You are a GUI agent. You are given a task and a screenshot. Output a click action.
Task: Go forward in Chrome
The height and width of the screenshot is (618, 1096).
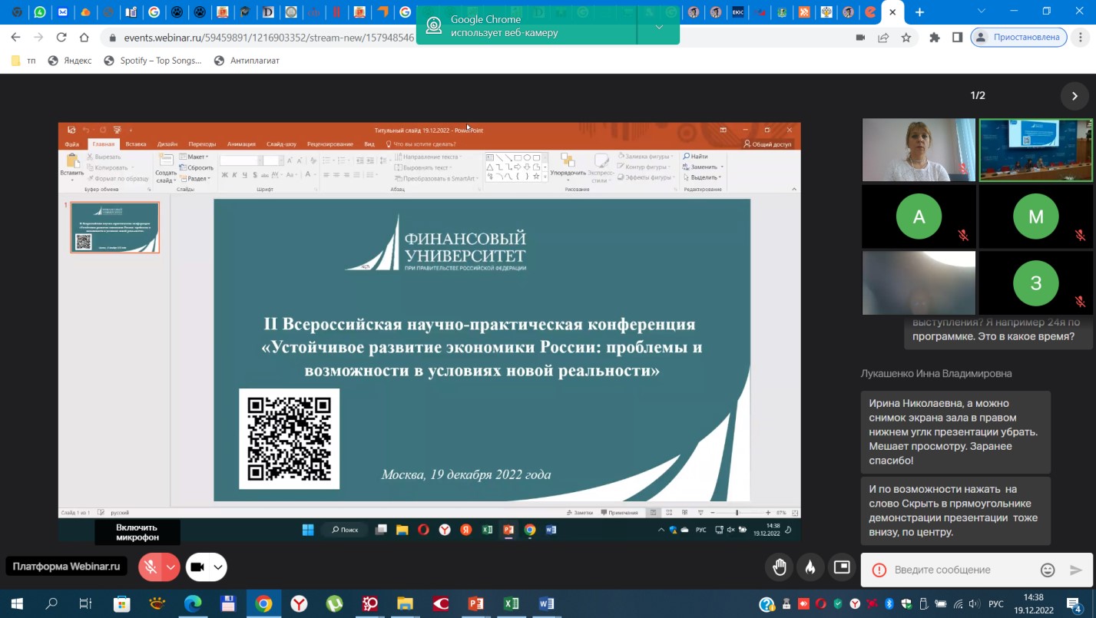(38, 37)
